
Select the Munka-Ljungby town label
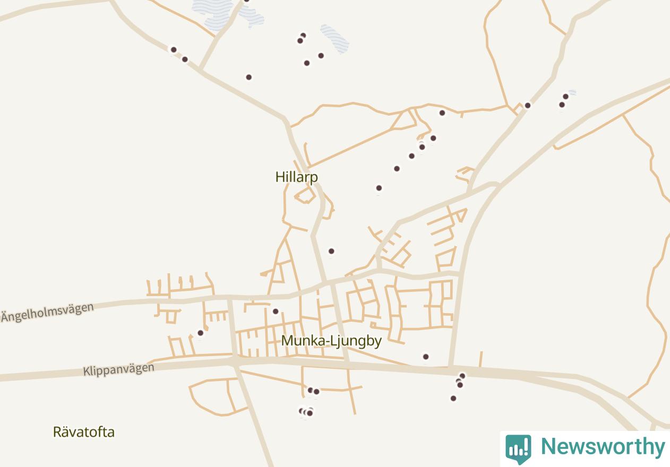(x=331, y=341)
